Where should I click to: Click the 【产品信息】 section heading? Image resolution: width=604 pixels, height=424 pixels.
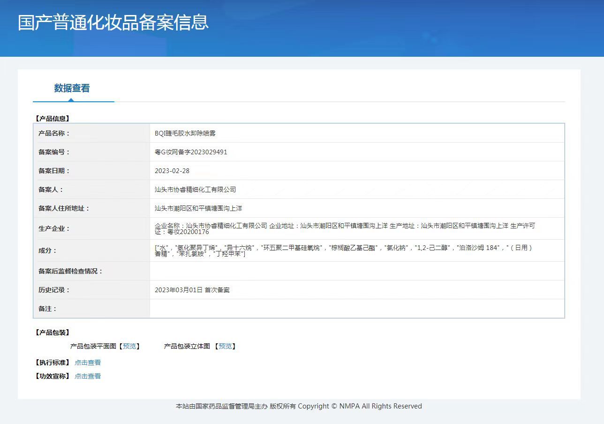(x=52, y=119)
